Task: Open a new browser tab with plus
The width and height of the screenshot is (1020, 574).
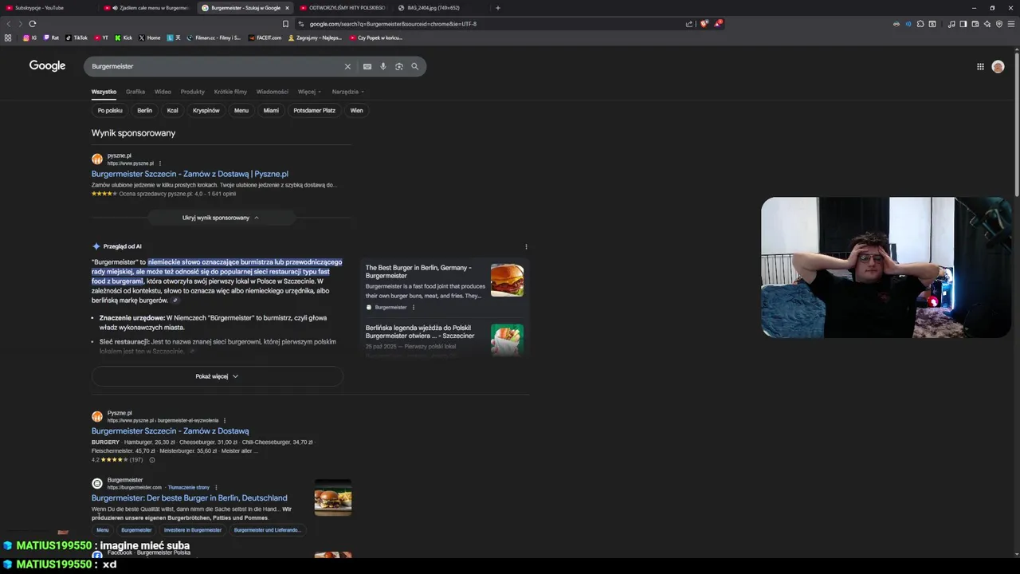Action: coord(498,8)
